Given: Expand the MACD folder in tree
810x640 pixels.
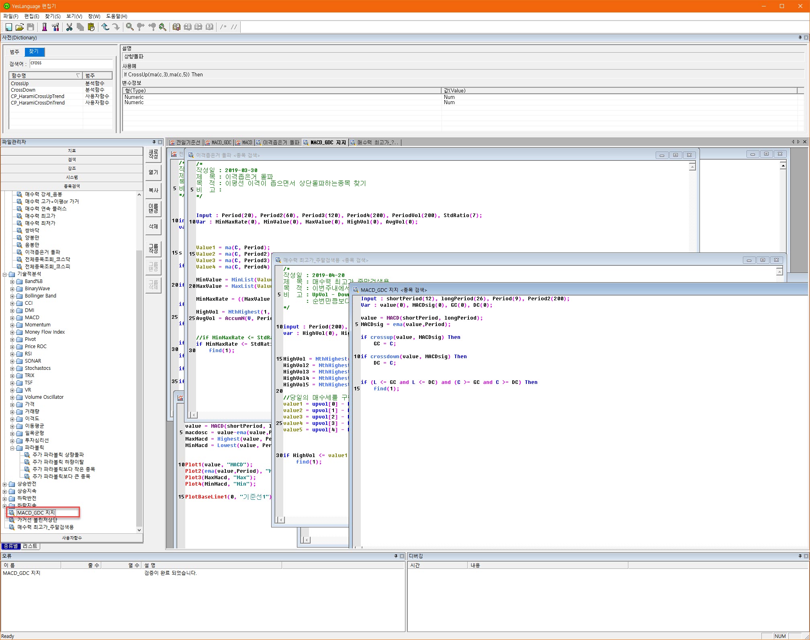Looking at the screenshot, I should pos(12,318).
